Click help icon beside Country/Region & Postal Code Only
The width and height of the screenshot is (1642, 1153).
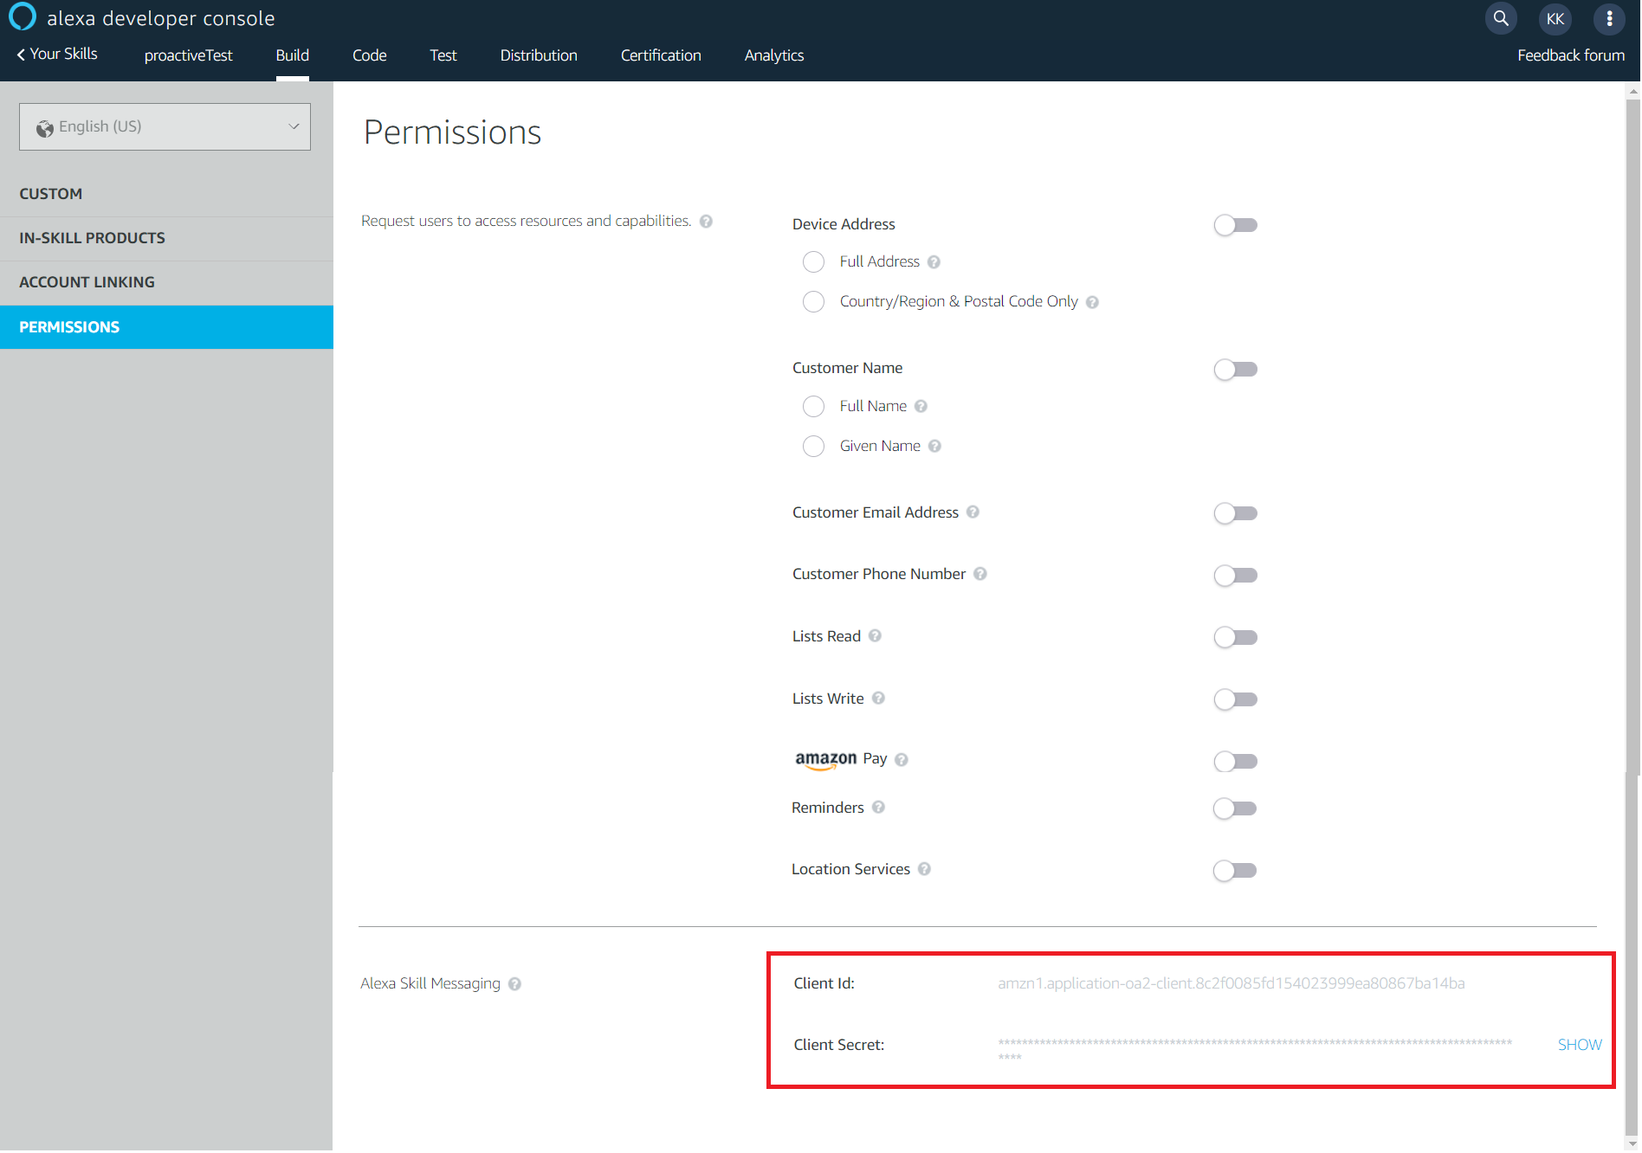click(1092, 302)
